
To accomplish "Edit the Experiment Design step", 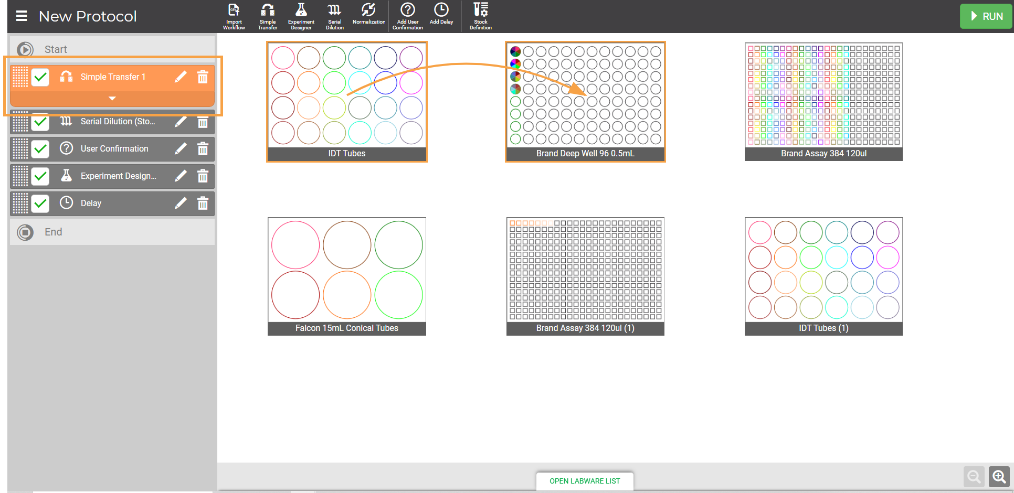I will point(181,176).
